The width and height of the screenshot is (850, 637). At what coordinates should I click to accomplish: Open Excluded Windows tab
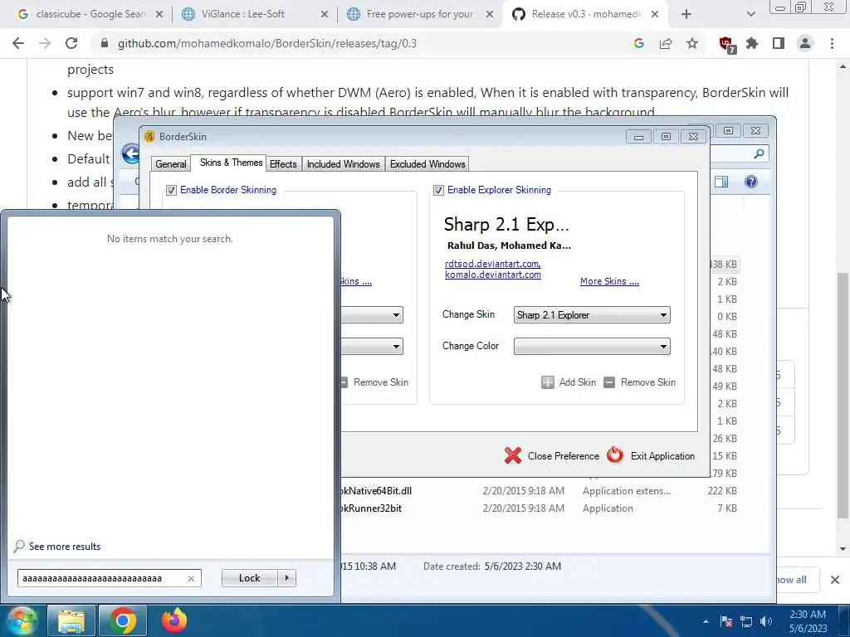click(427, 164)
